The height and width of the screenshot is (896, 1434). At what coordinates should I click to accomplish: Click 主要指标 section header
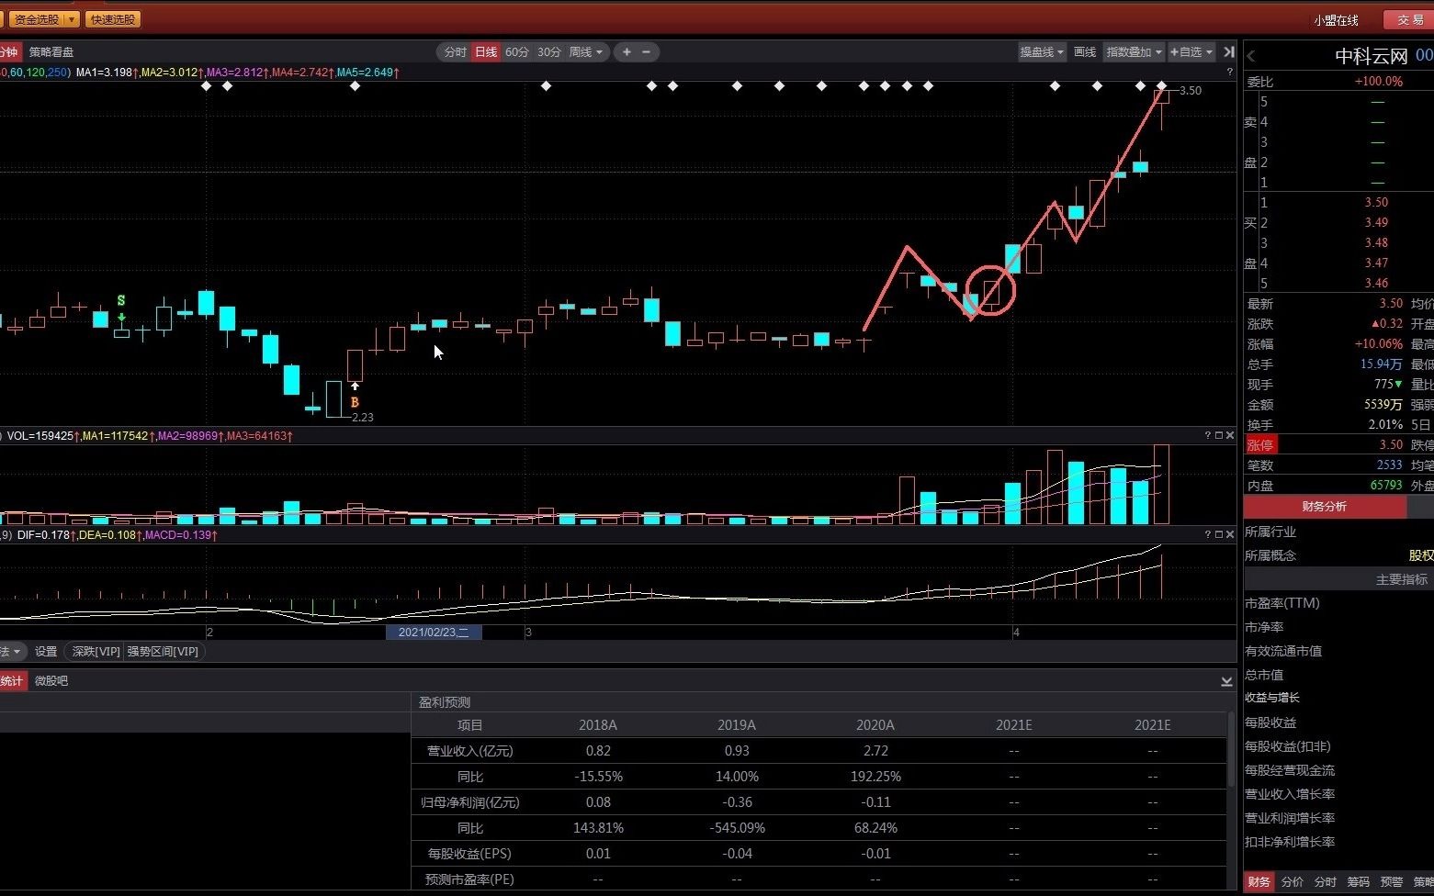tap(1402, 579)
